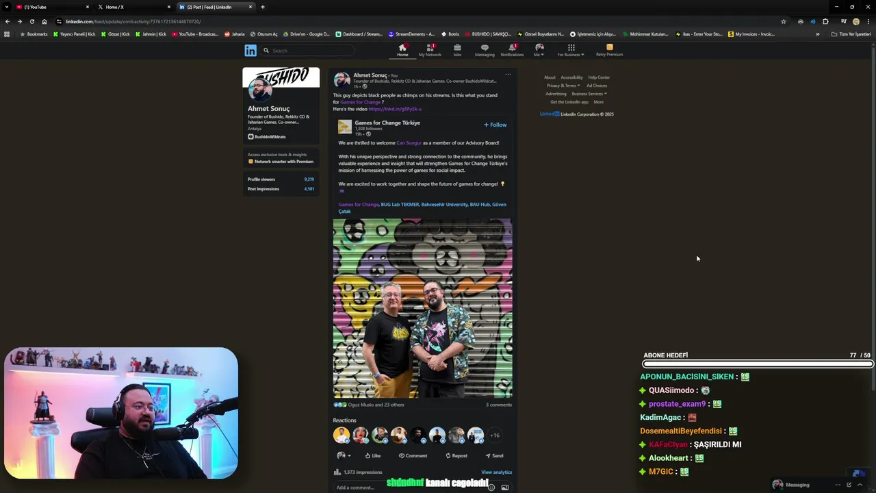Click the browser address bar URL
876x493 pixels.
(x=133, y=21)
